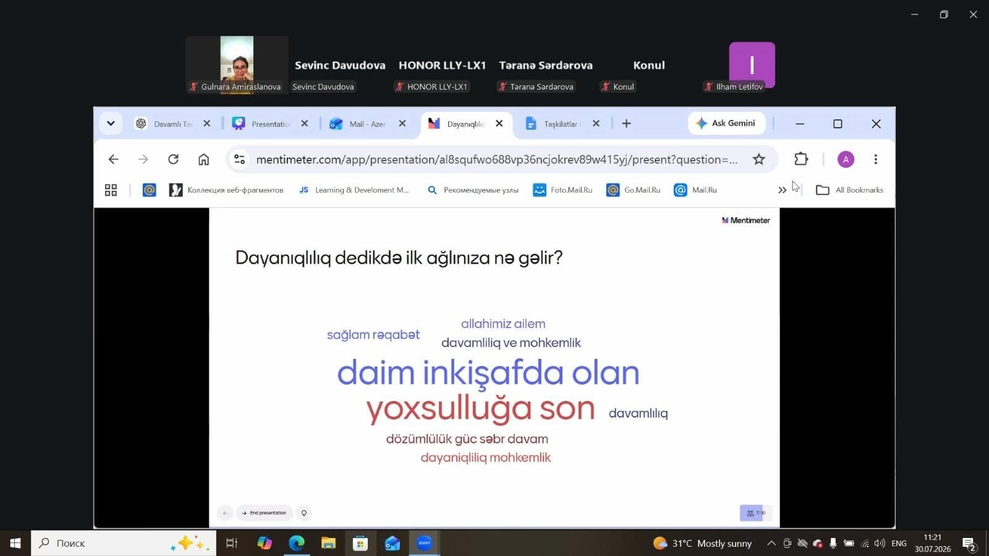The width and height of the screenshot is (989, 556).
Task: Expand the tab search dropdown arrow
Action: pos(111,124)
